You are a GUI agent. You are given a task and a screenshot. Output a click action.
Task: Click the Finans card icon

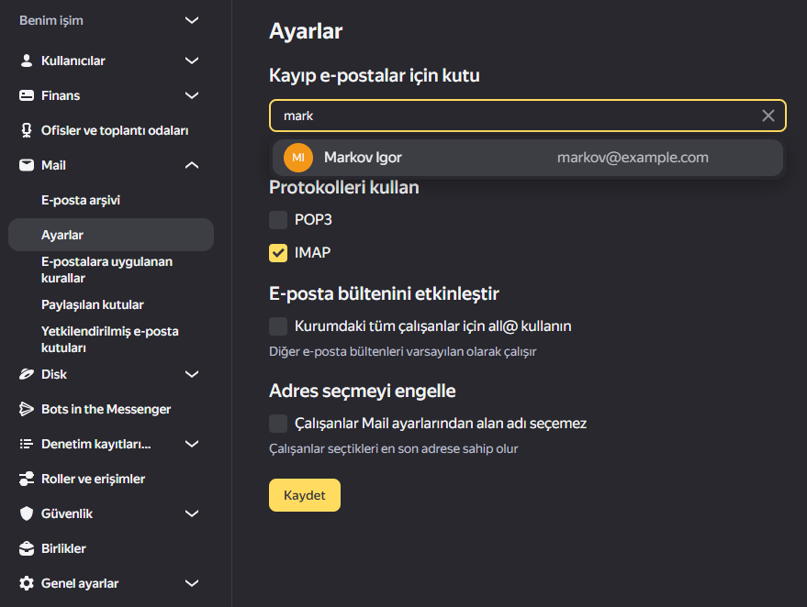click(27, 95)
